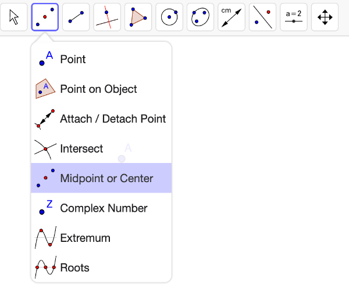Select the Reflect about Line tool group
The width and height of the screenshot is (349, 290).
[263, 17]
